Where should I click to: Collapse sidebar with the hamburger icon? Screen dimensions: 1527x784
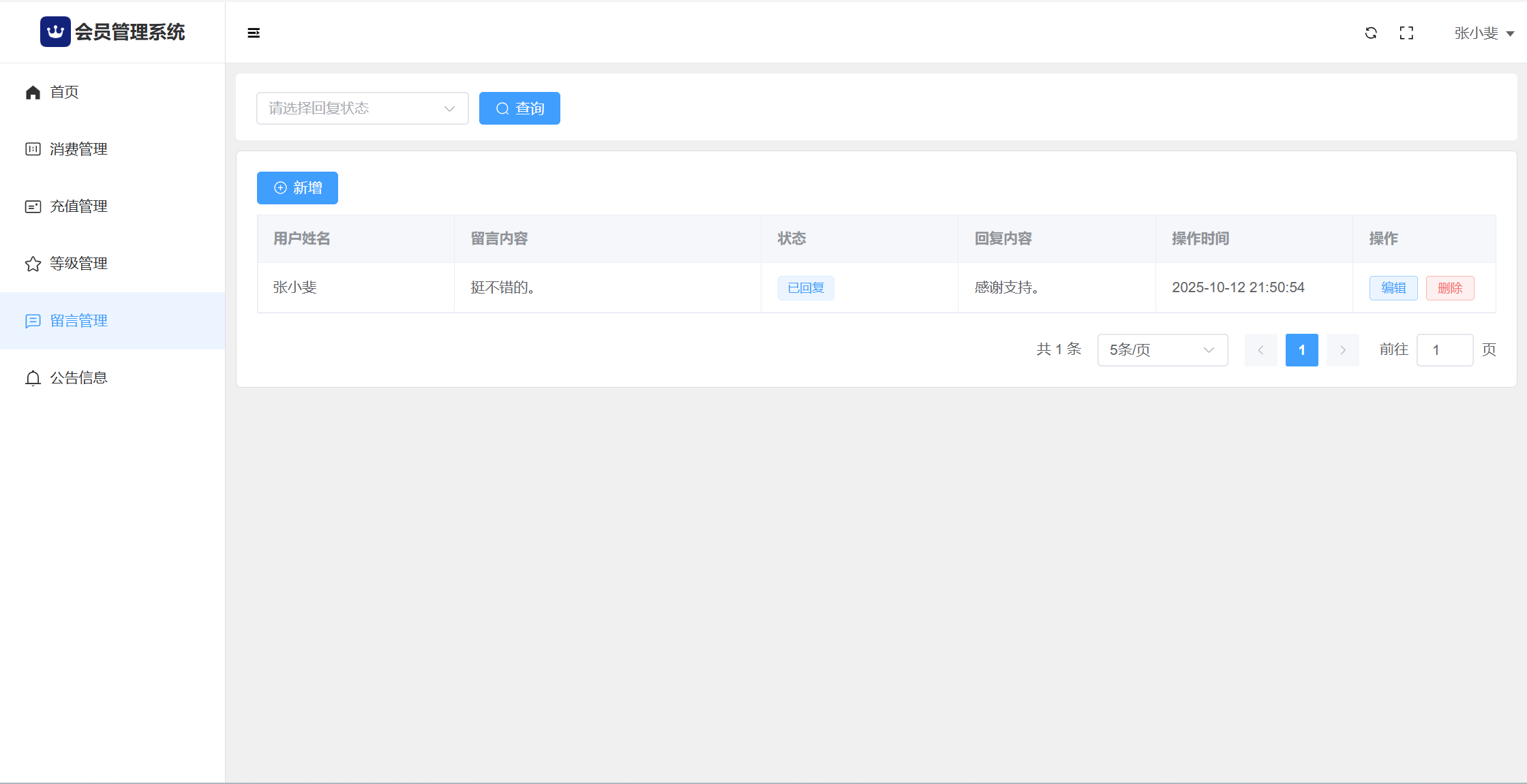(254, 33)
